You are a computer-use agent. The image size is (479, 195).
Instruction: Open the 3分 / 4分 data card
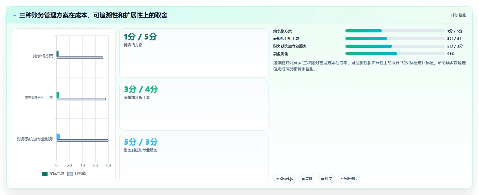pos(194,106)
